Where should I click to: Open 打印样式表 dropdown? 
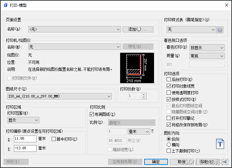click(x=191, y=30)
